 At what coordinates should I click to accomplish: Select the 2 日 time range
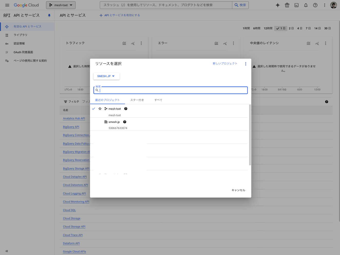[x=291, y=29]
